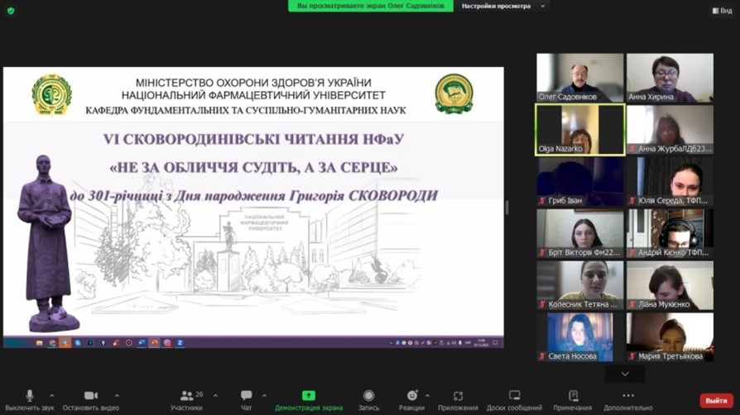Select Анна Журба video thumbnail
Screen dimensions: 740x415
click(x=670, y=130)
